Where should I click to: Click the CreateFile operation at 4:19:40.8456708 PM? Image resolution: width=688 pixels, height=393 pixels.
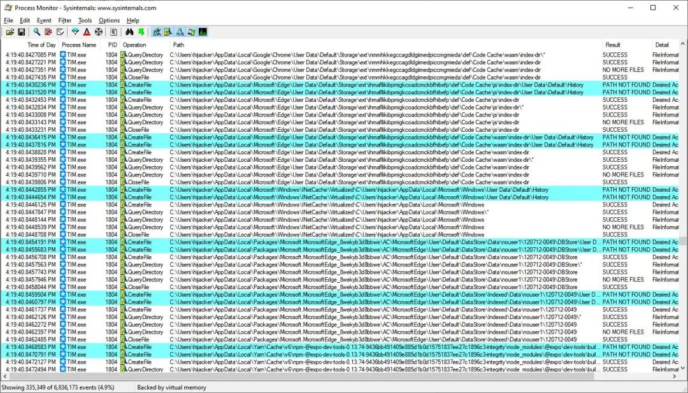(x=139, y=257)
